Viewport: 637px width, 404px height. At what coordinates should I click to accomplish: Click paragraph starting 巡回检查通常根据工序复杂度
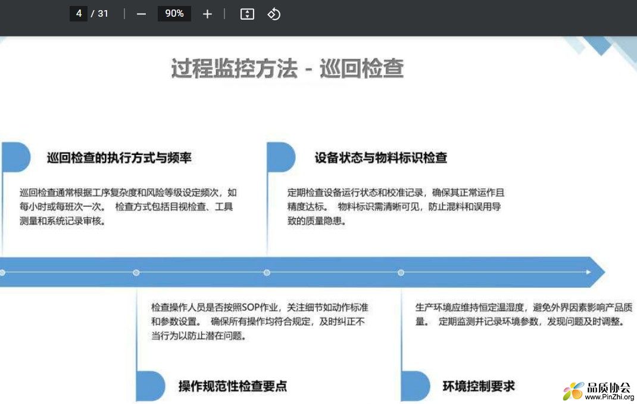128,207
